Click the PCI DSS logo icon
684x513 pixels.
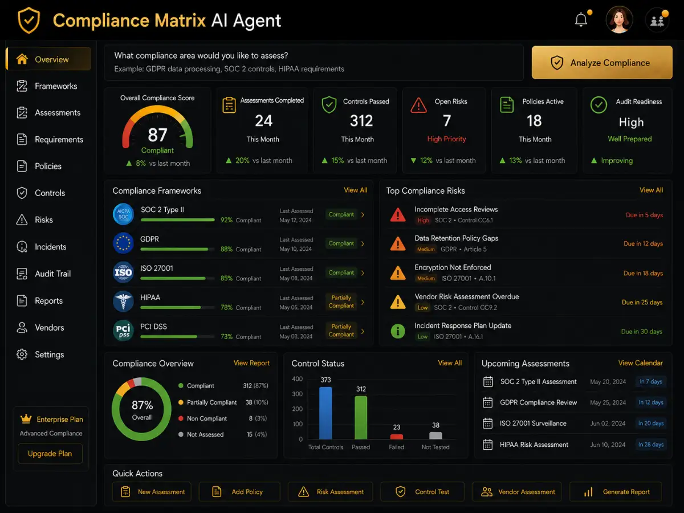coord(123,331)
